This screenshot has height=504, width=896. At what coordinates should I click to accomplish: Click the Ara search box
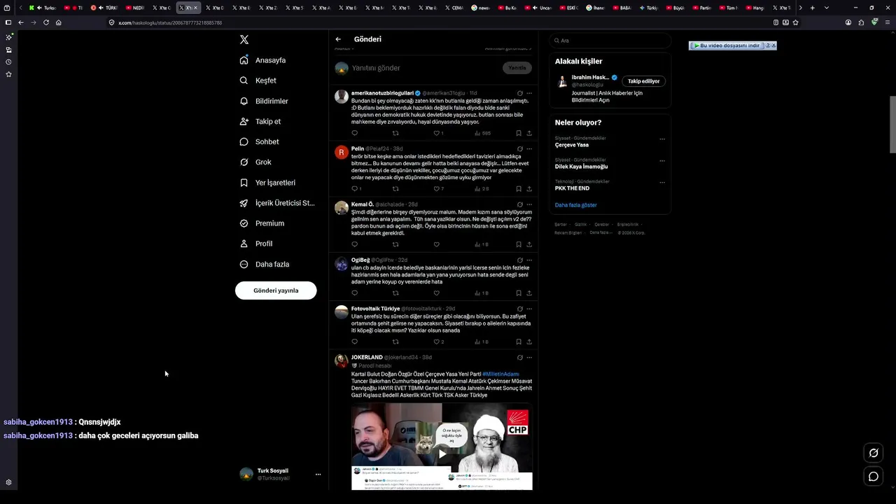click(610, 41)
